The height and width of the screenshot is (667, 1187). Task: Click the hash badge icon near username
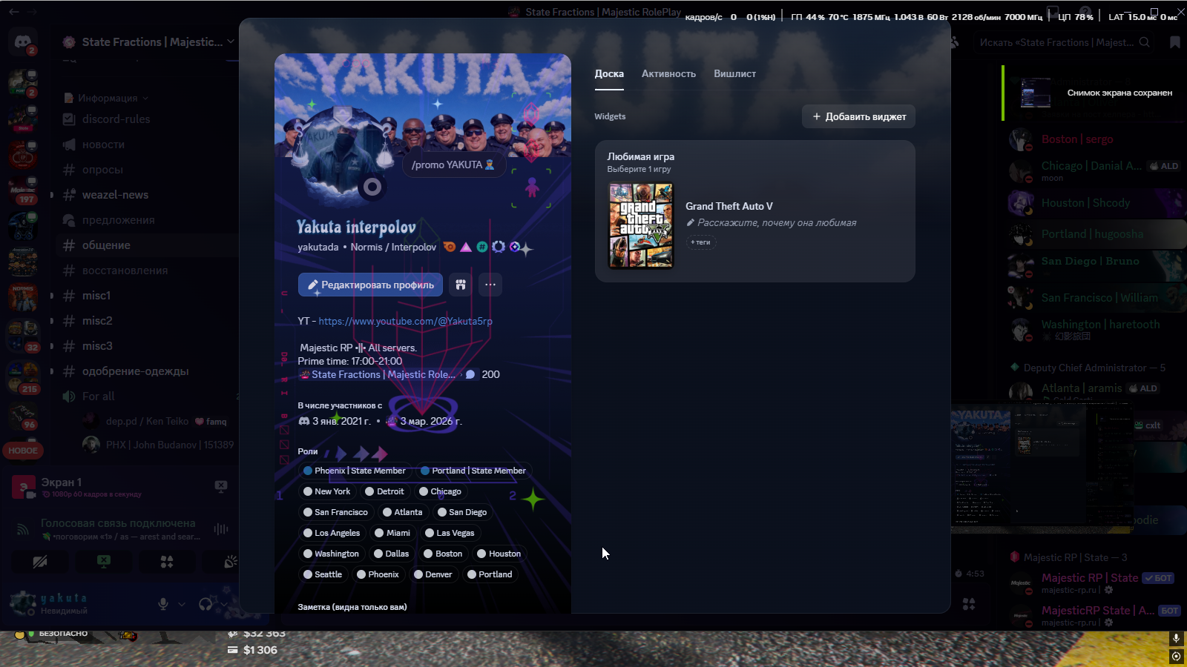pos(482,247)
